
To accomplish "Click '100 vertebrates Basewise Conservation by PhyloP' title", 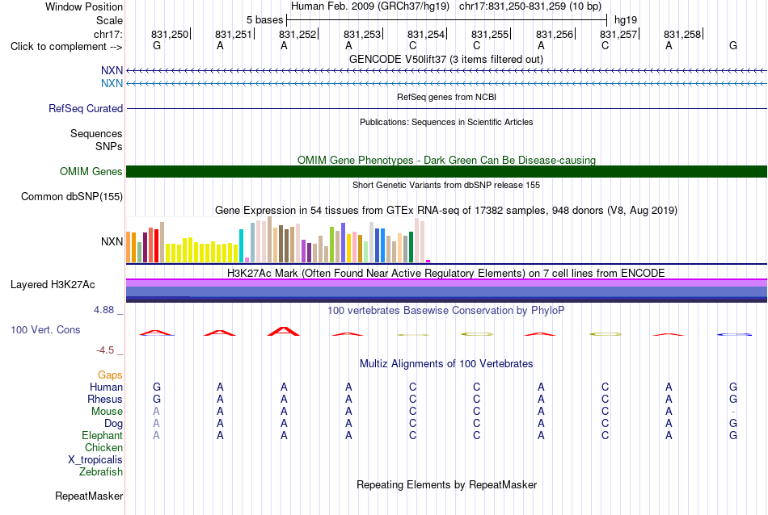I will click(x=446, y=310).
